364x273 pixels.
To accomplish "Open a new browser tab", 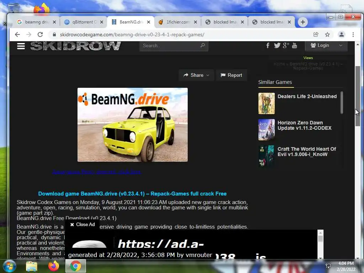I will pyautogui.click(x=303, y=22).
